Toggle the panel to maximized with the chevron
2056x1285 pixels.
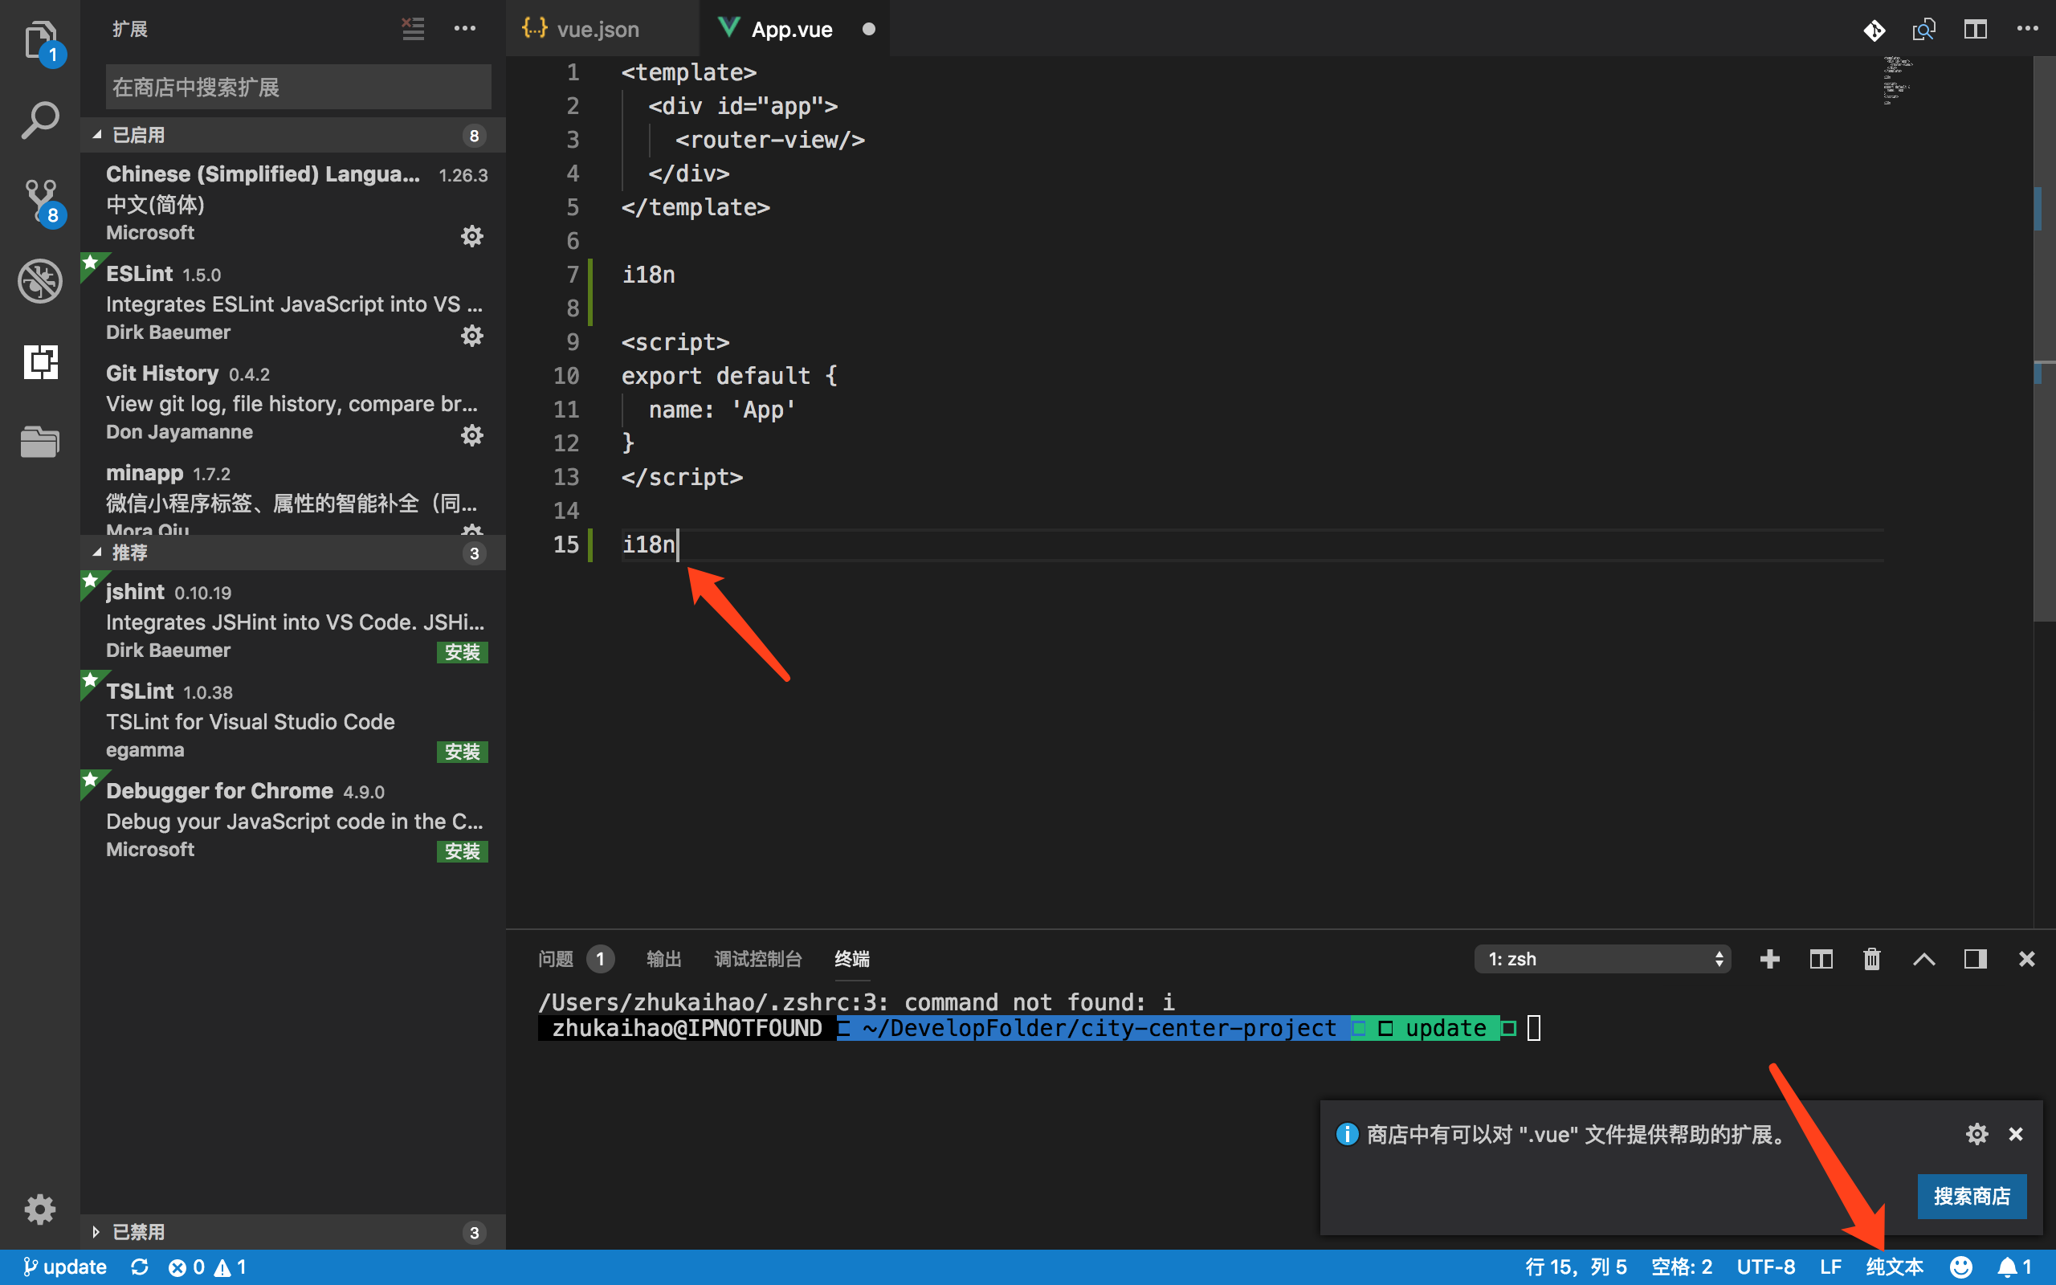click(1924, 959)
